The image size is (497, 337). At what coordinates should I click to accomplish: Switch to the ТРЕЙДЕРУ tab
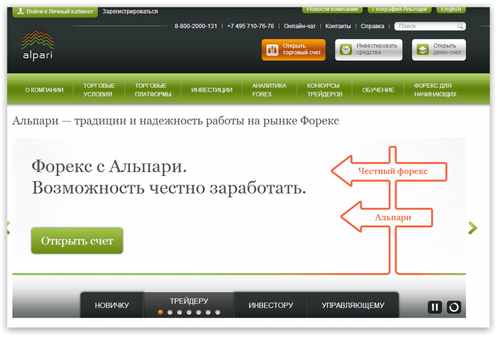pos(189,301)
